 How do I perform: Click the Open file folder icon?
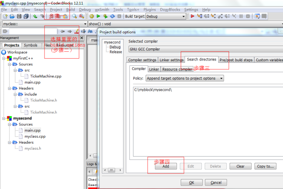pyautogui.click(x=12, y=16)
